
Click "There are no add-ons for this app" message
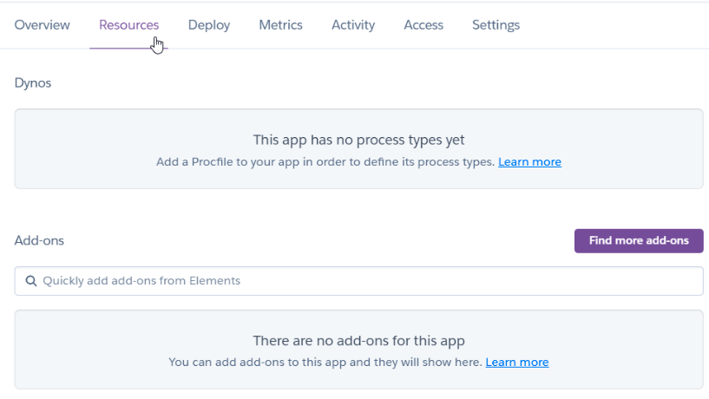pyautogui.click(x=358, y=341)
